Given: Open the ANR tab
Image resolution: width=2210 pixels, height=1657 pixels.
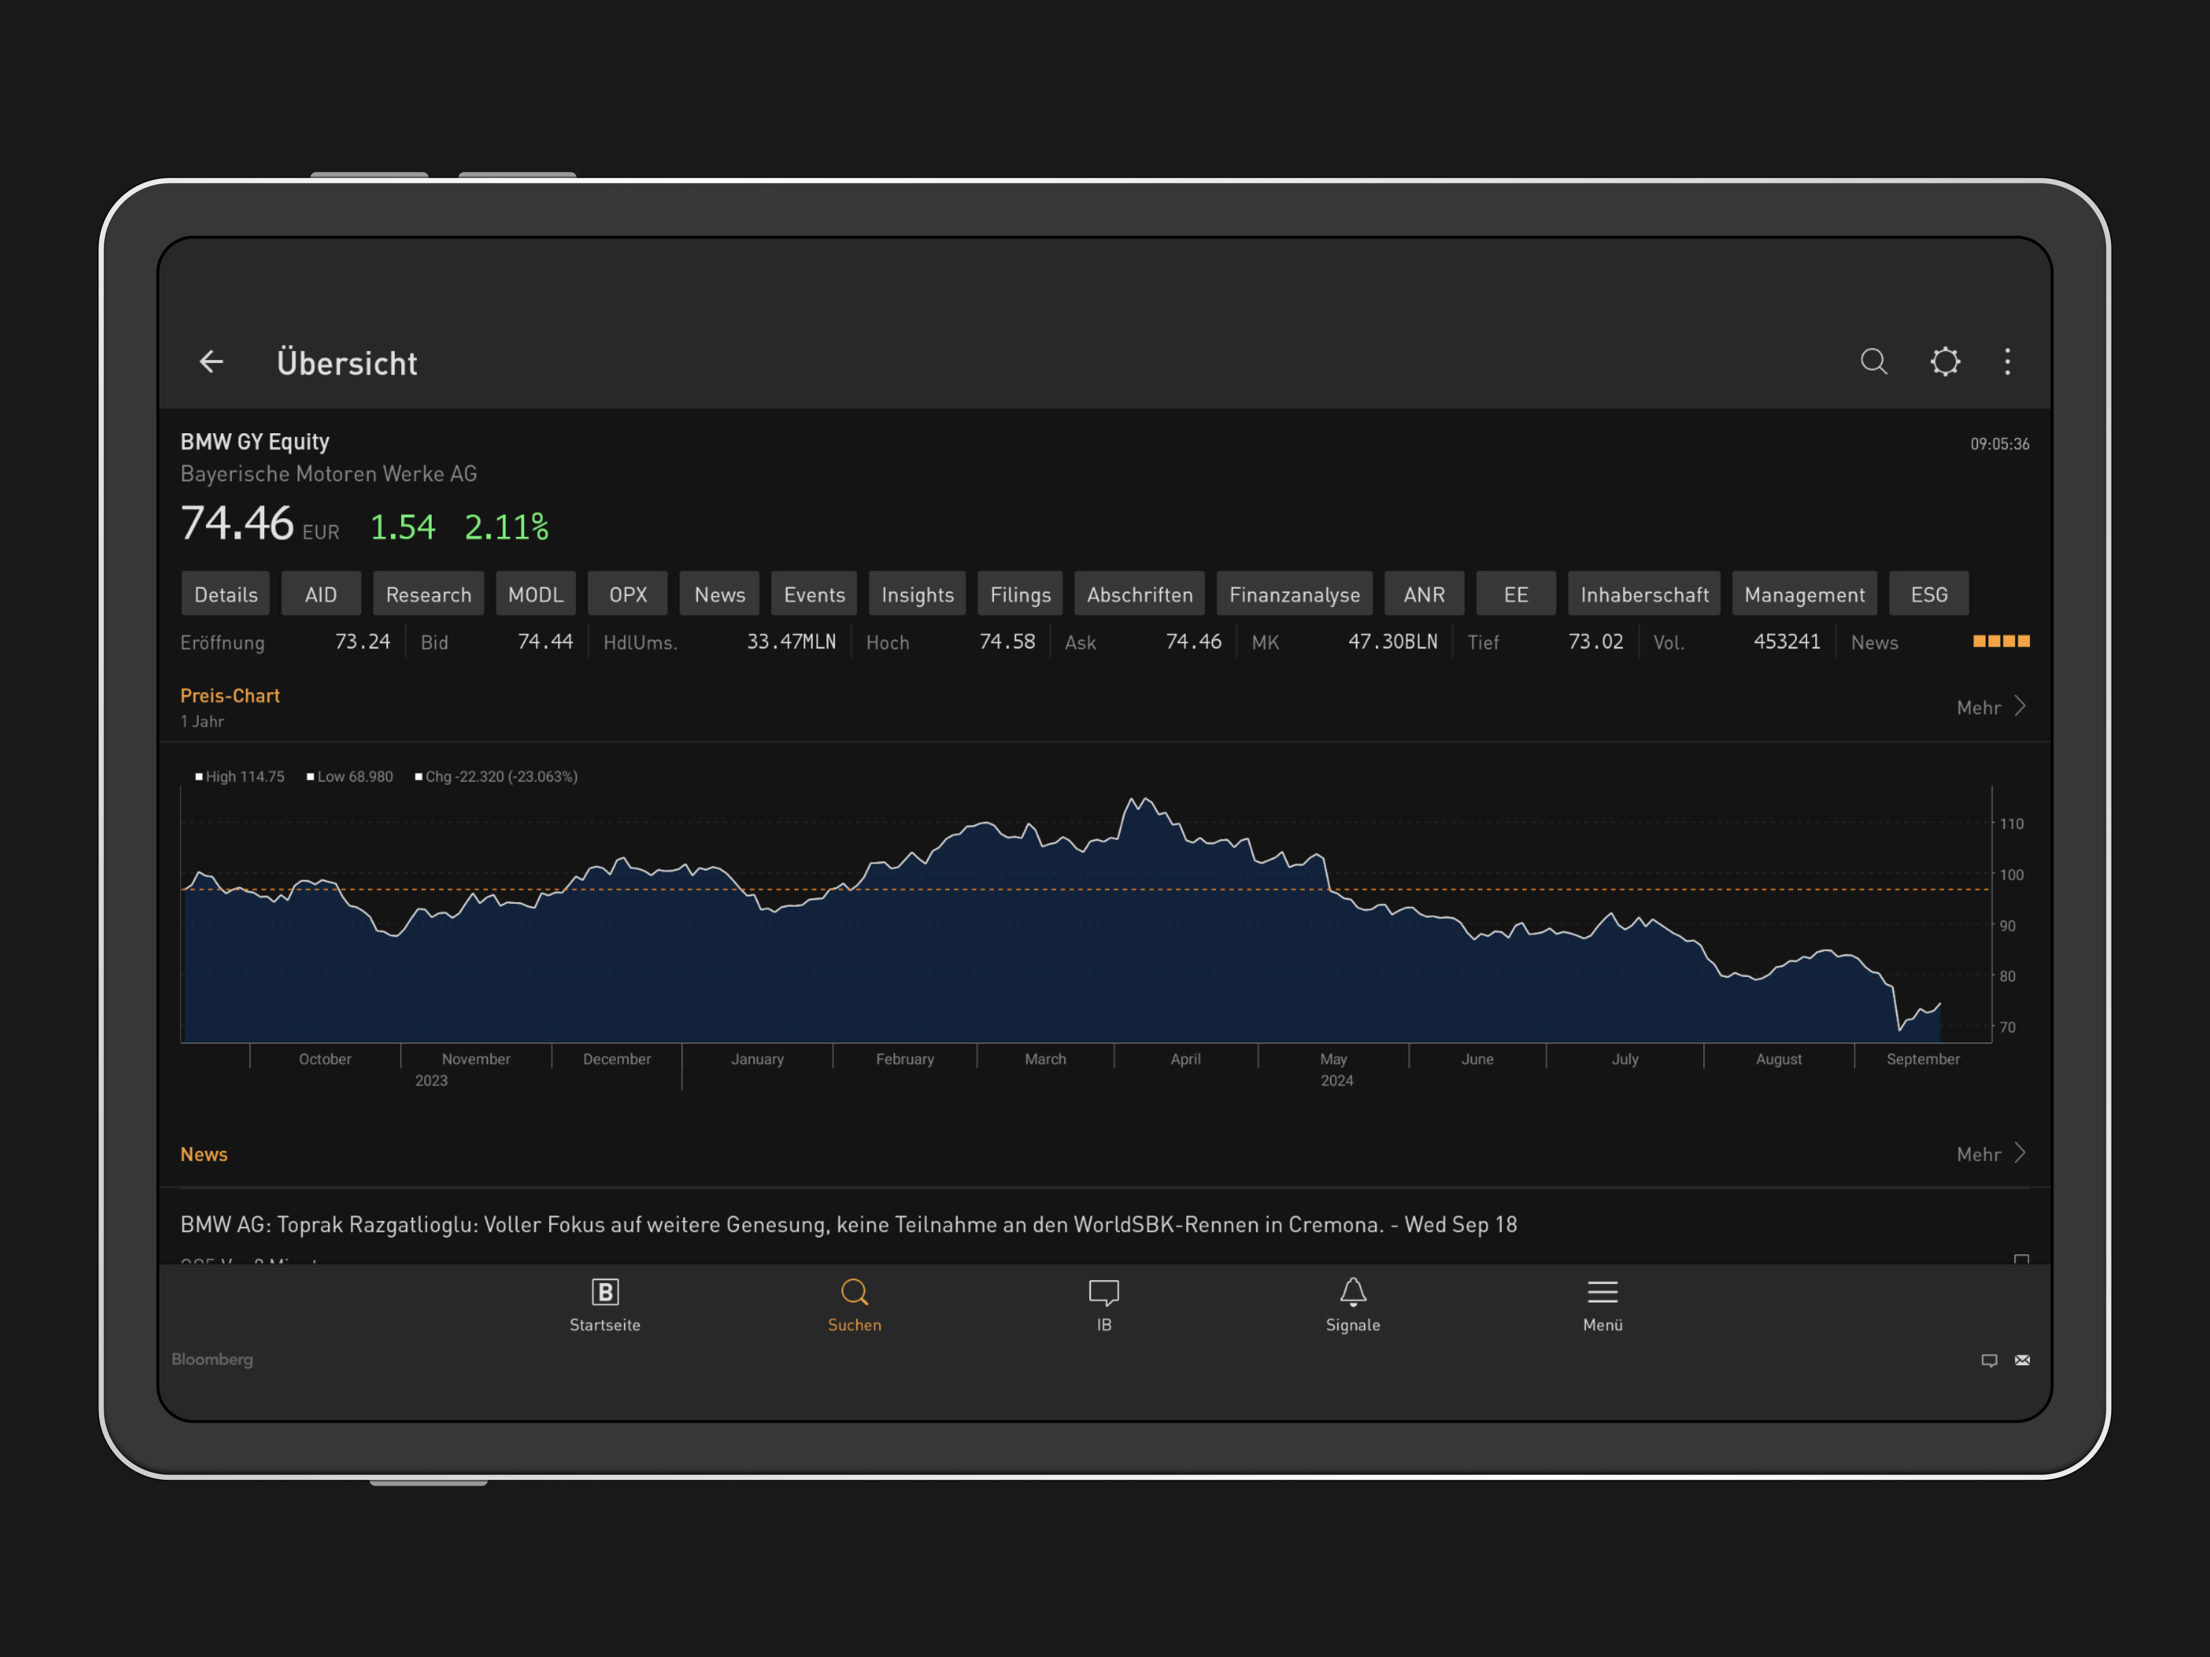Looking at the screenshot, I should 1424,594.
